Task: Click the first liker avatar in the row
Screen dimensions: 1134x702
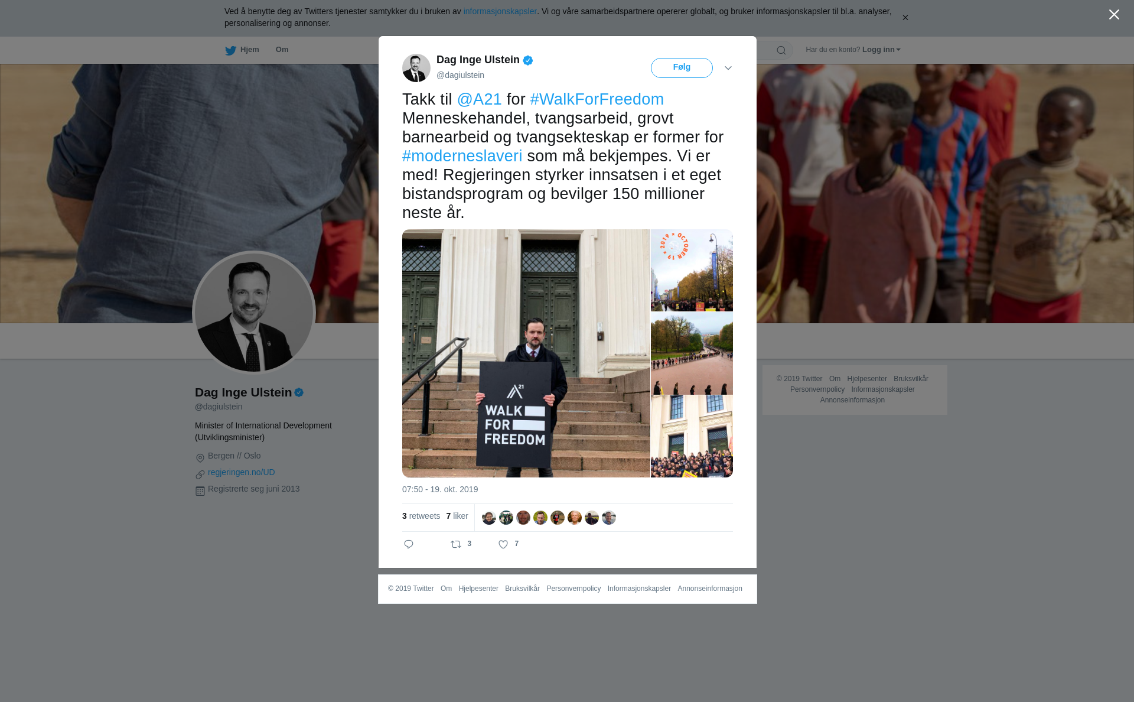Action: pos(489,518)
